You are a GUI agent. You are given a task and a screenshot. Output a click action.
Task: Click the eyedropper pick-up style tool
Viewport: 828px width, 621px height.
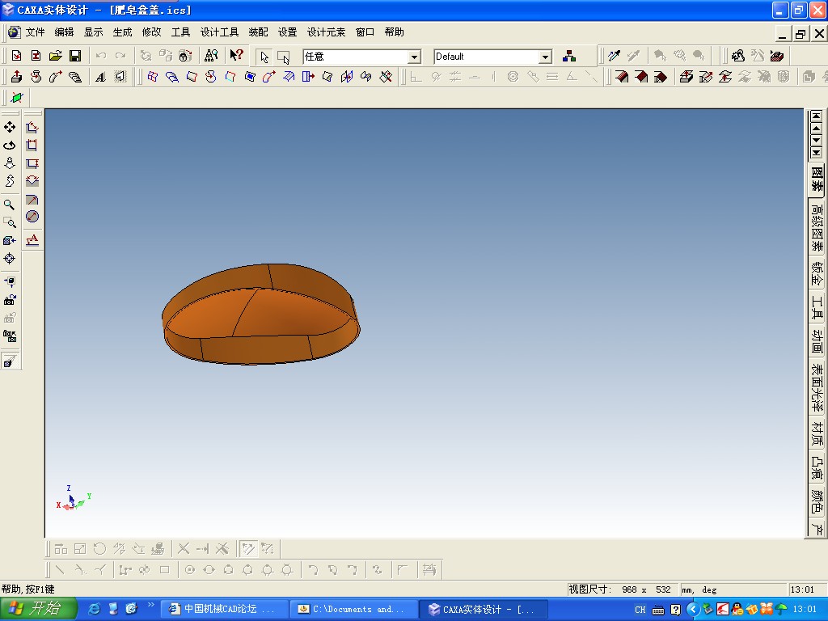pyautogui.click(x=615, y=56)
